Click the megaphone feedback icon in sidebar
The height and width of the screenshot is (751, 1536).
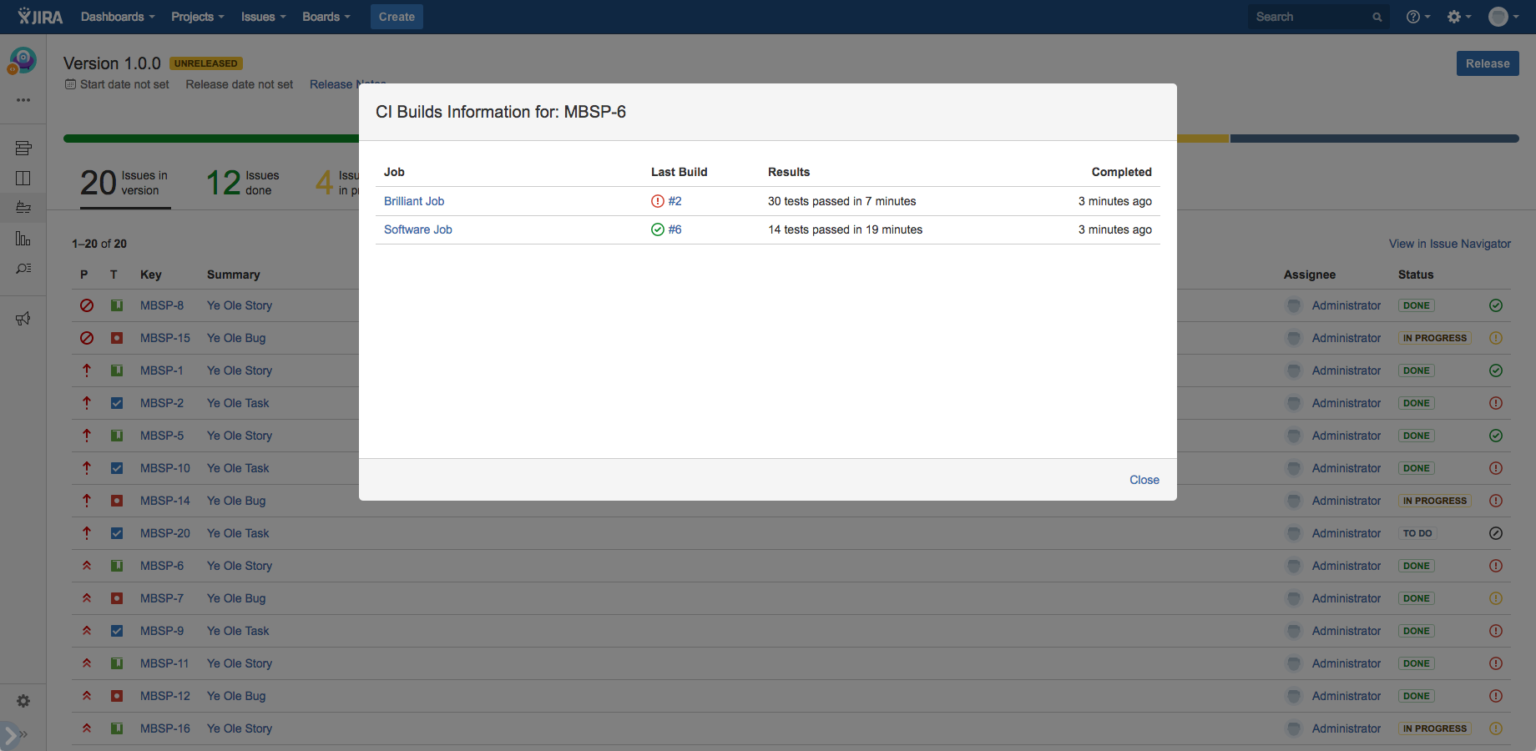[x=23, y=319]
